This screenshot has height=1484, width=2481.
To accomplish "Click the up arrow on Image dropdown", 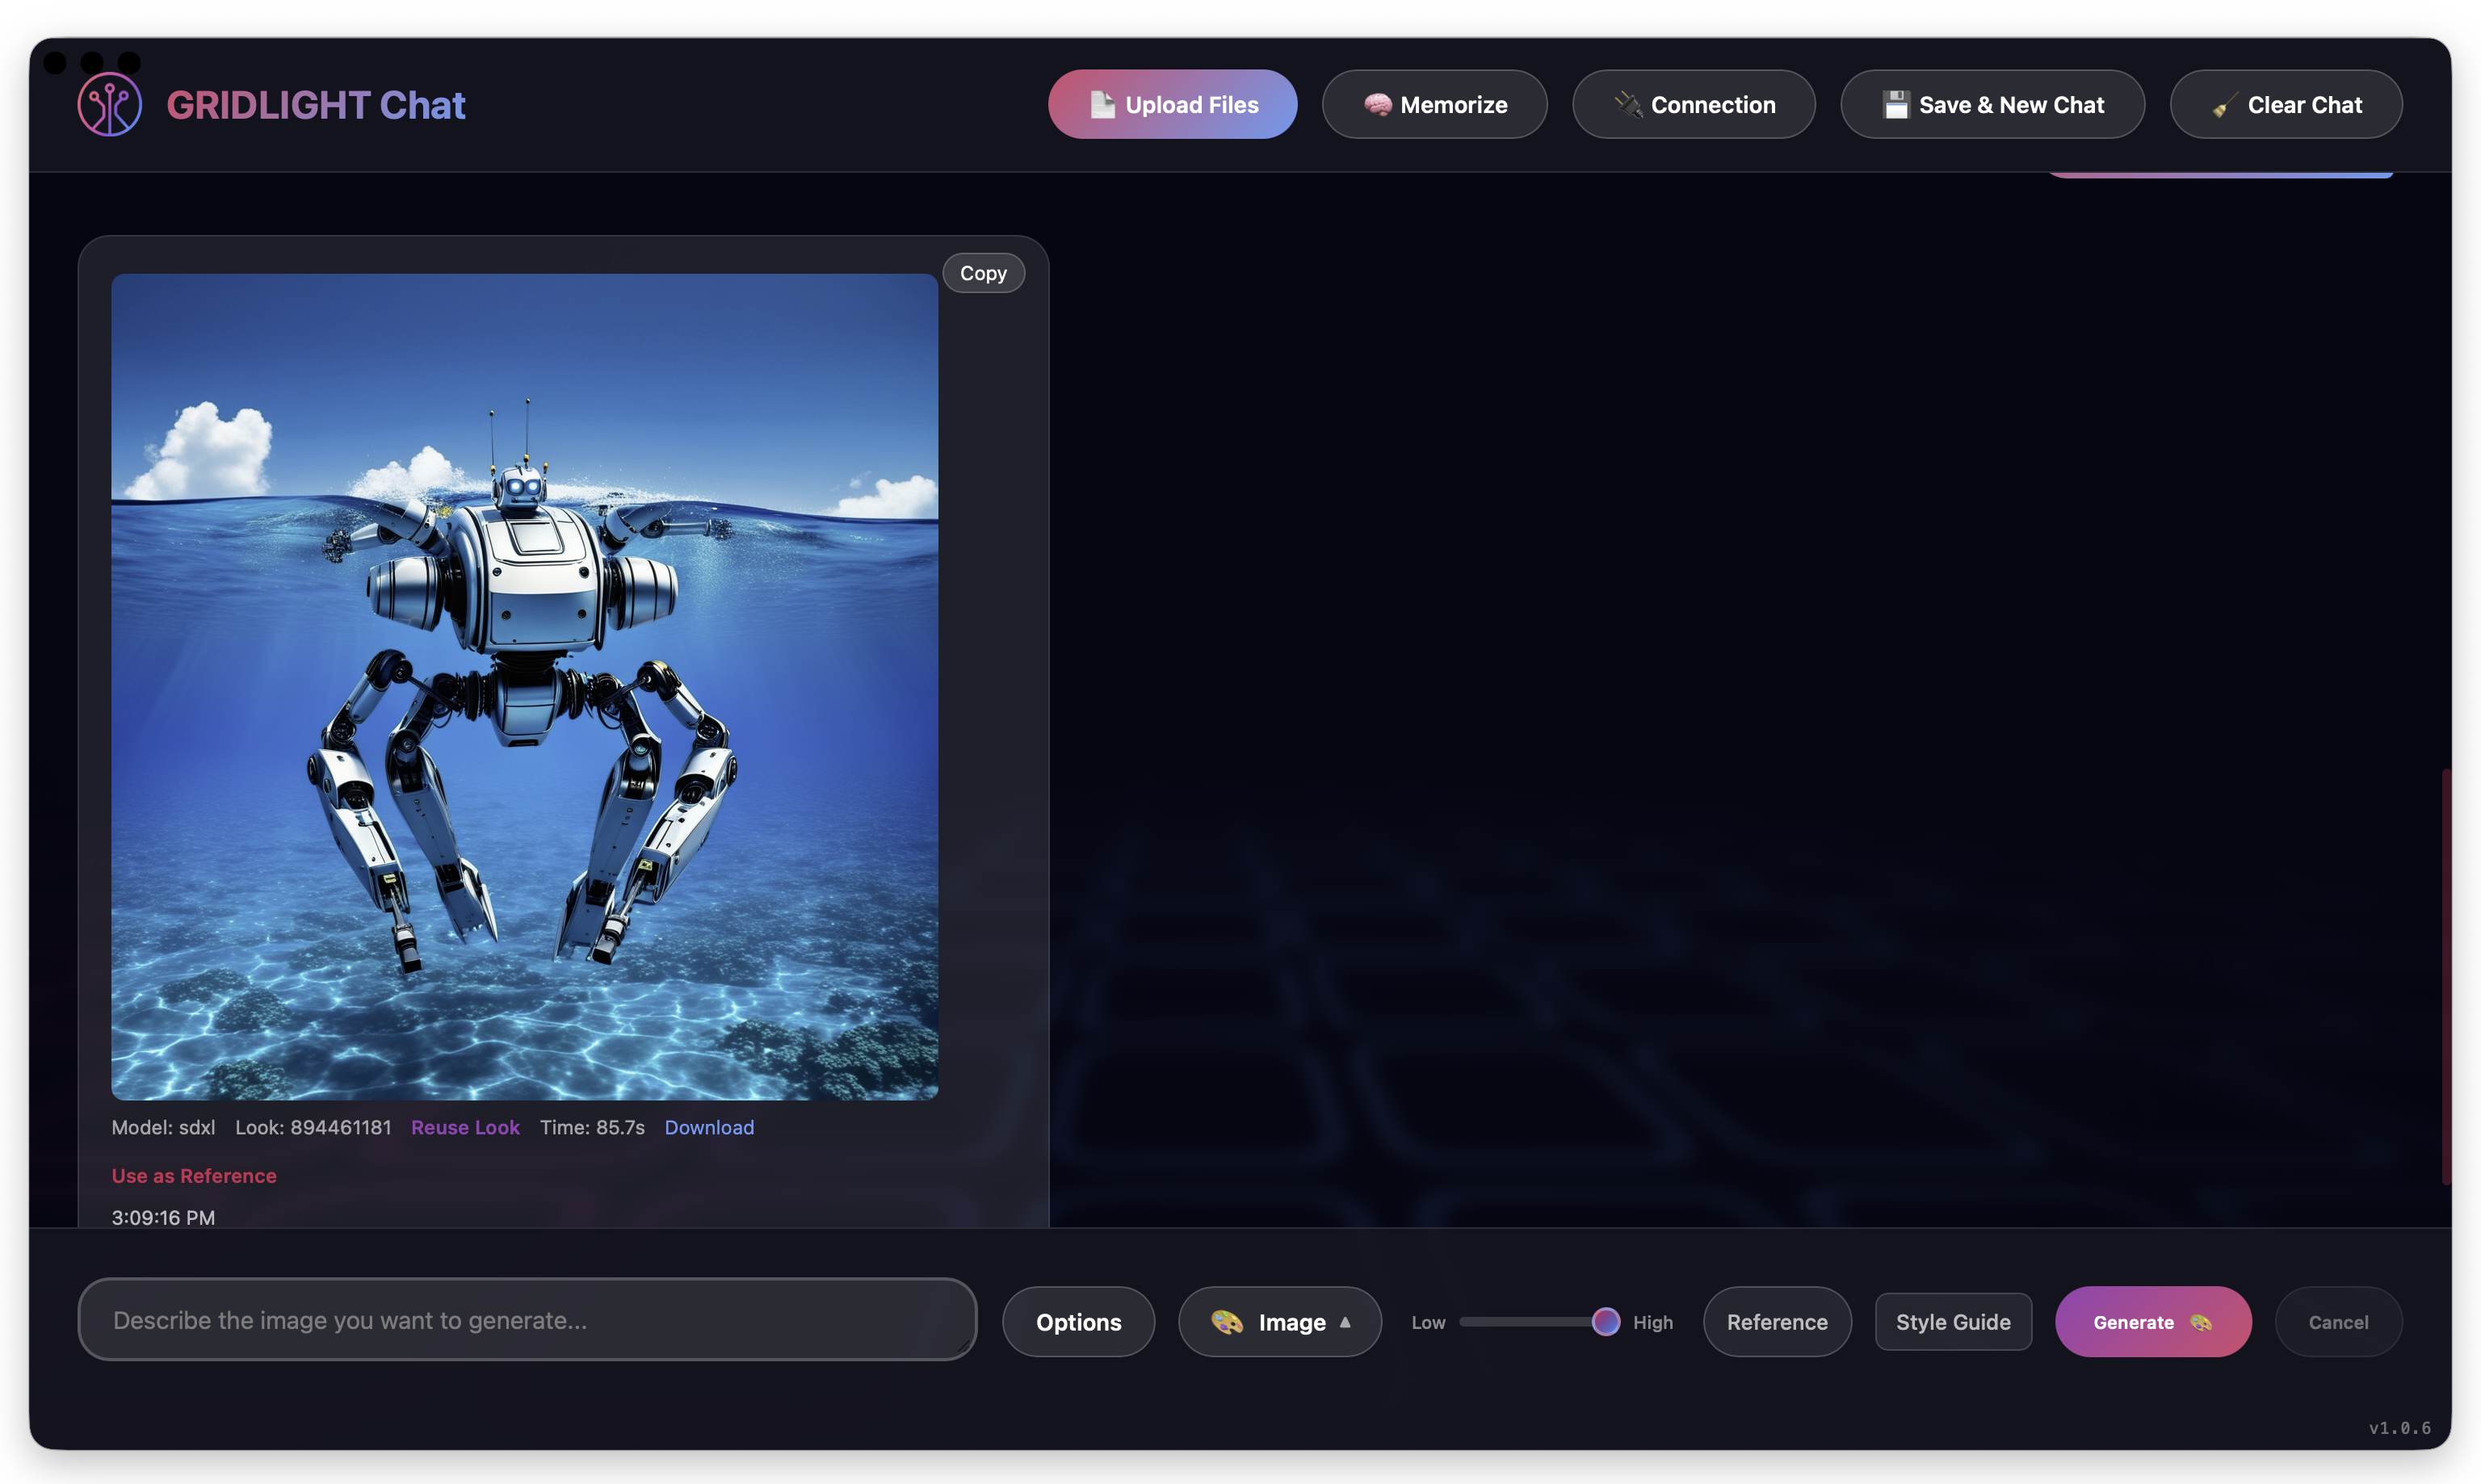I will [1345, 1321].
